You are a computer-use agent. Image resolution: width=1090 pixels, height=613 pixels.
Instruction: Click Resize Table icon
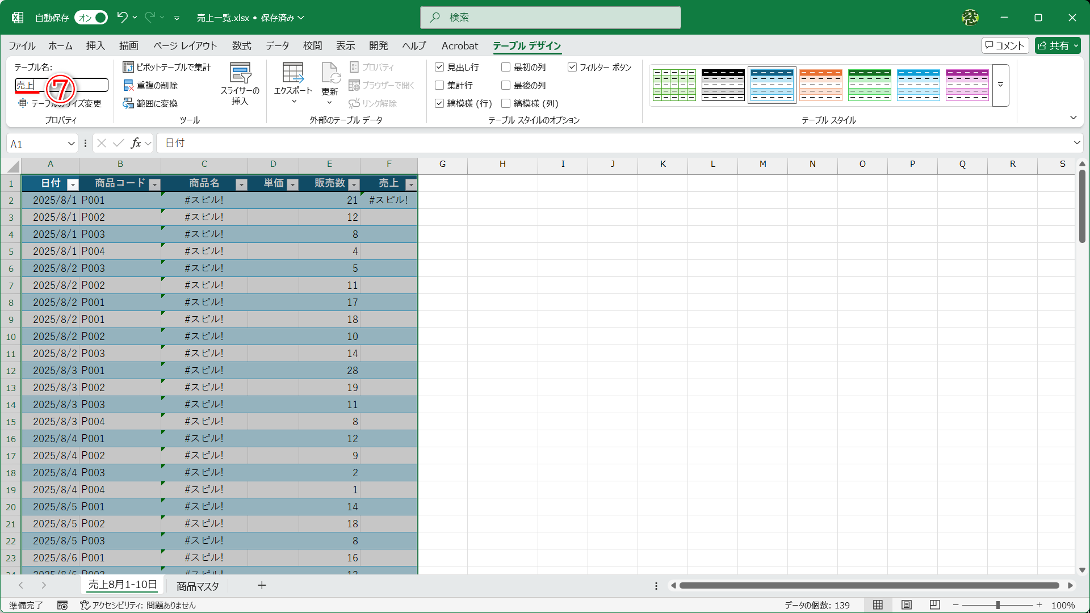[x=23, y=103]
